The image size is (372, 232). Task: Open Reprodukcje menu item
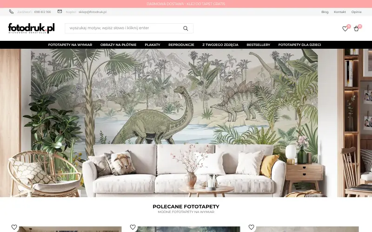tap(181, 45)
